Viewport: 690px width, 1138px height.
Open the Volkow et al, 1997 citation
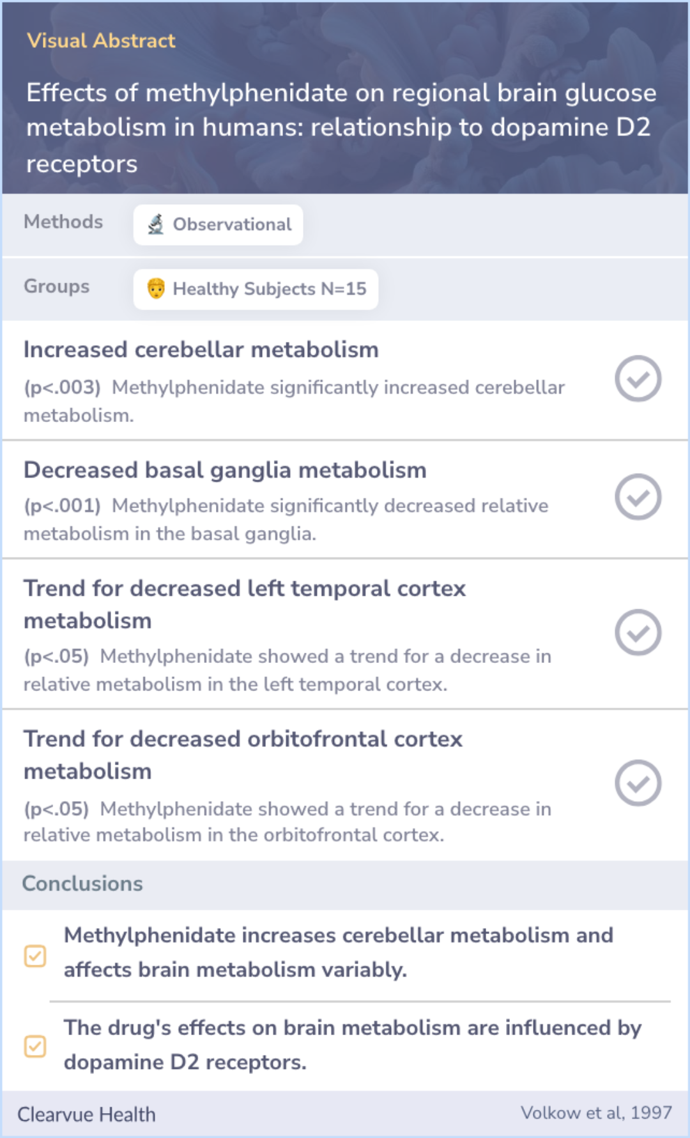596,1113
